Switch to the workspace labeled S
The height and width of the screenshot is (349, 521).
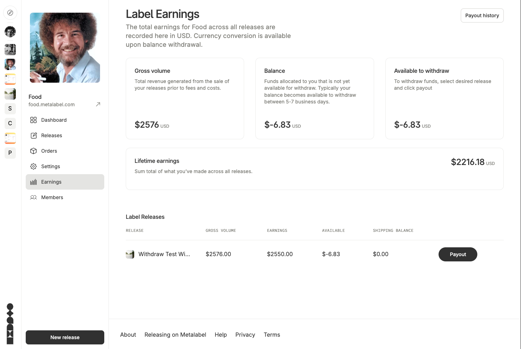10,108
